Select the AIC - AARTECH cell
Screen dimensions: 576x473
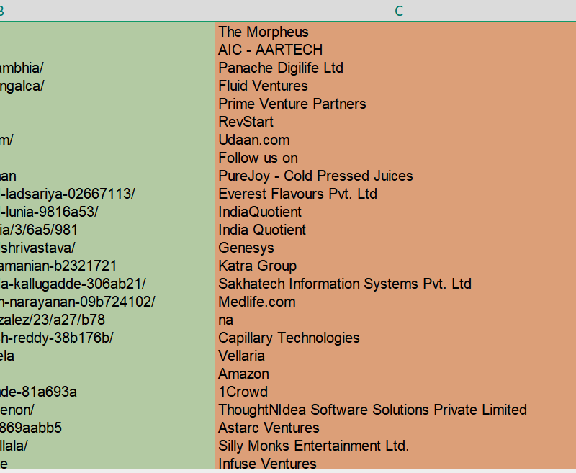click(x=395, y=50)
